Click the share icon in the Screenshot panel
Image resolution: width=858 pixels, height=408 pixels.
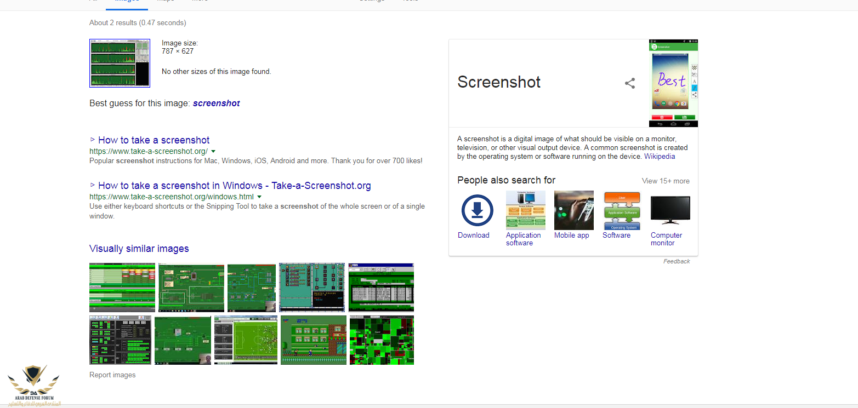point(630,83)
